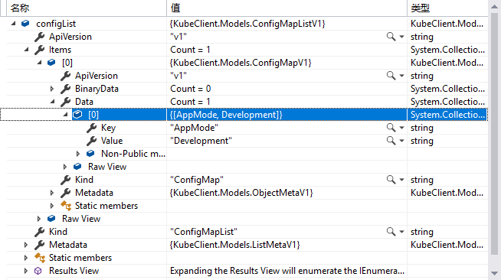501x280 pixels.
Task: Collapse the Items node
Action: click(x=27, y=50)
